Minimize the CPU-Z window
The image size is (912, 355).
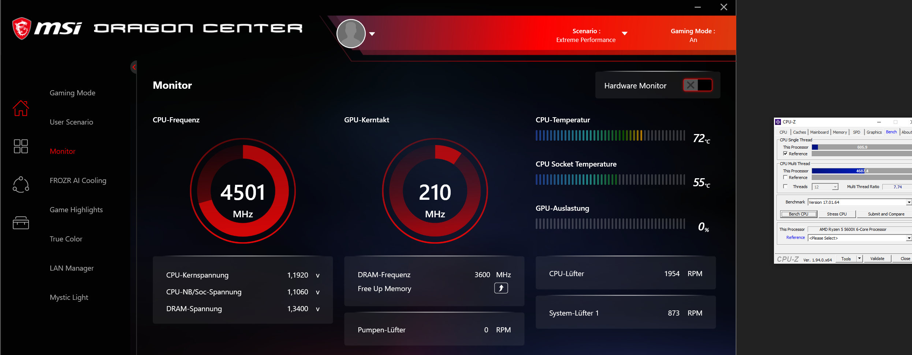pyautogui.click(x=879, y=122)
